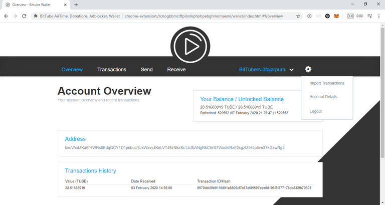The height and width of the screenshot is (205, 385).
Task: Open the black S extension icon
Action: click(327, 16)
